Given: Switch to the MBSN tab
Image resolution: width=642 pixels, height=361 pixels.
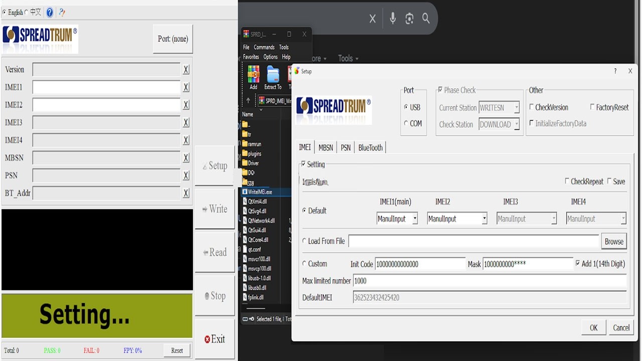Looking at the screenshot, I should point(326,147).
